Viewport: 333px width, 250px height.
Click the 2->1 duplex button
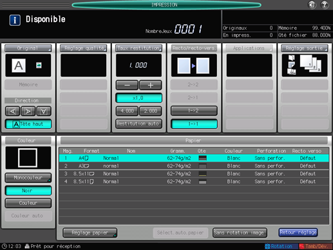coord(194,98)
